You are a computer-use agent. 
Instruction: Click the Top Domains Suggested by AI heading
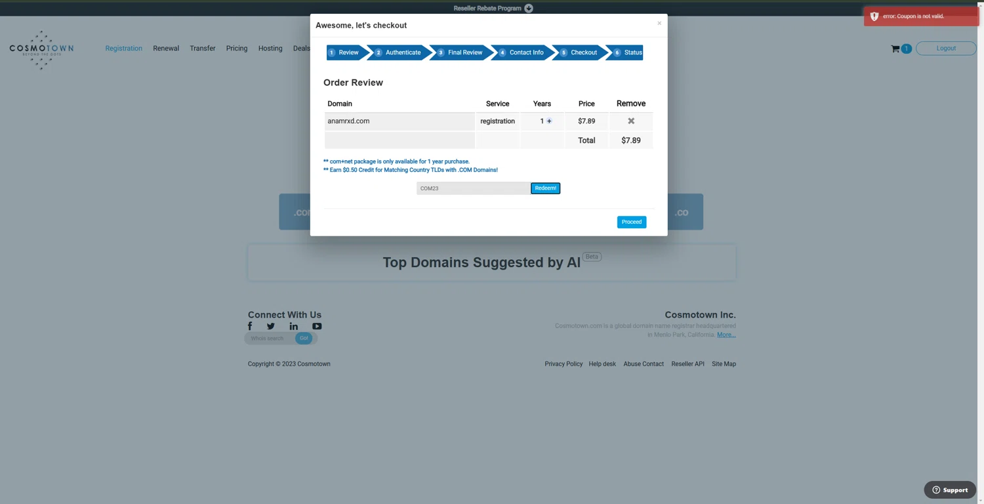[x=482, y=262]
